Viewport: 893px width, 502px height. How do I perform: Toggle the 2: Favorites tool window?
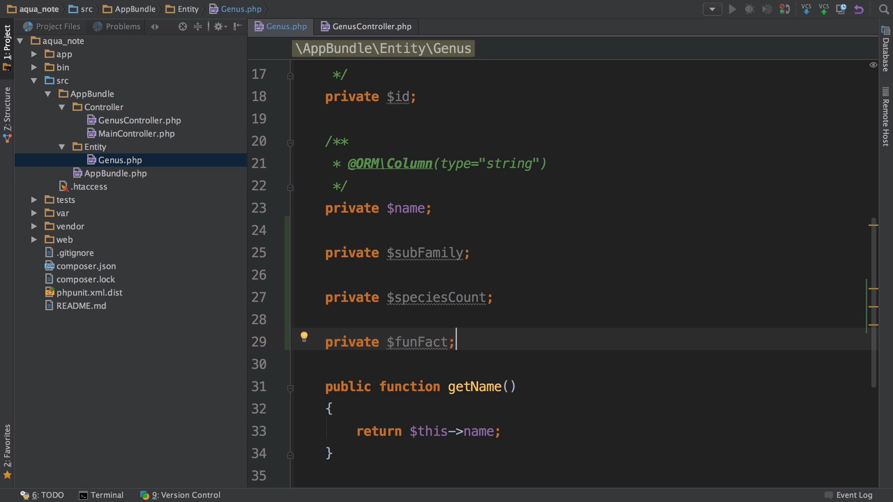(7, 451)
